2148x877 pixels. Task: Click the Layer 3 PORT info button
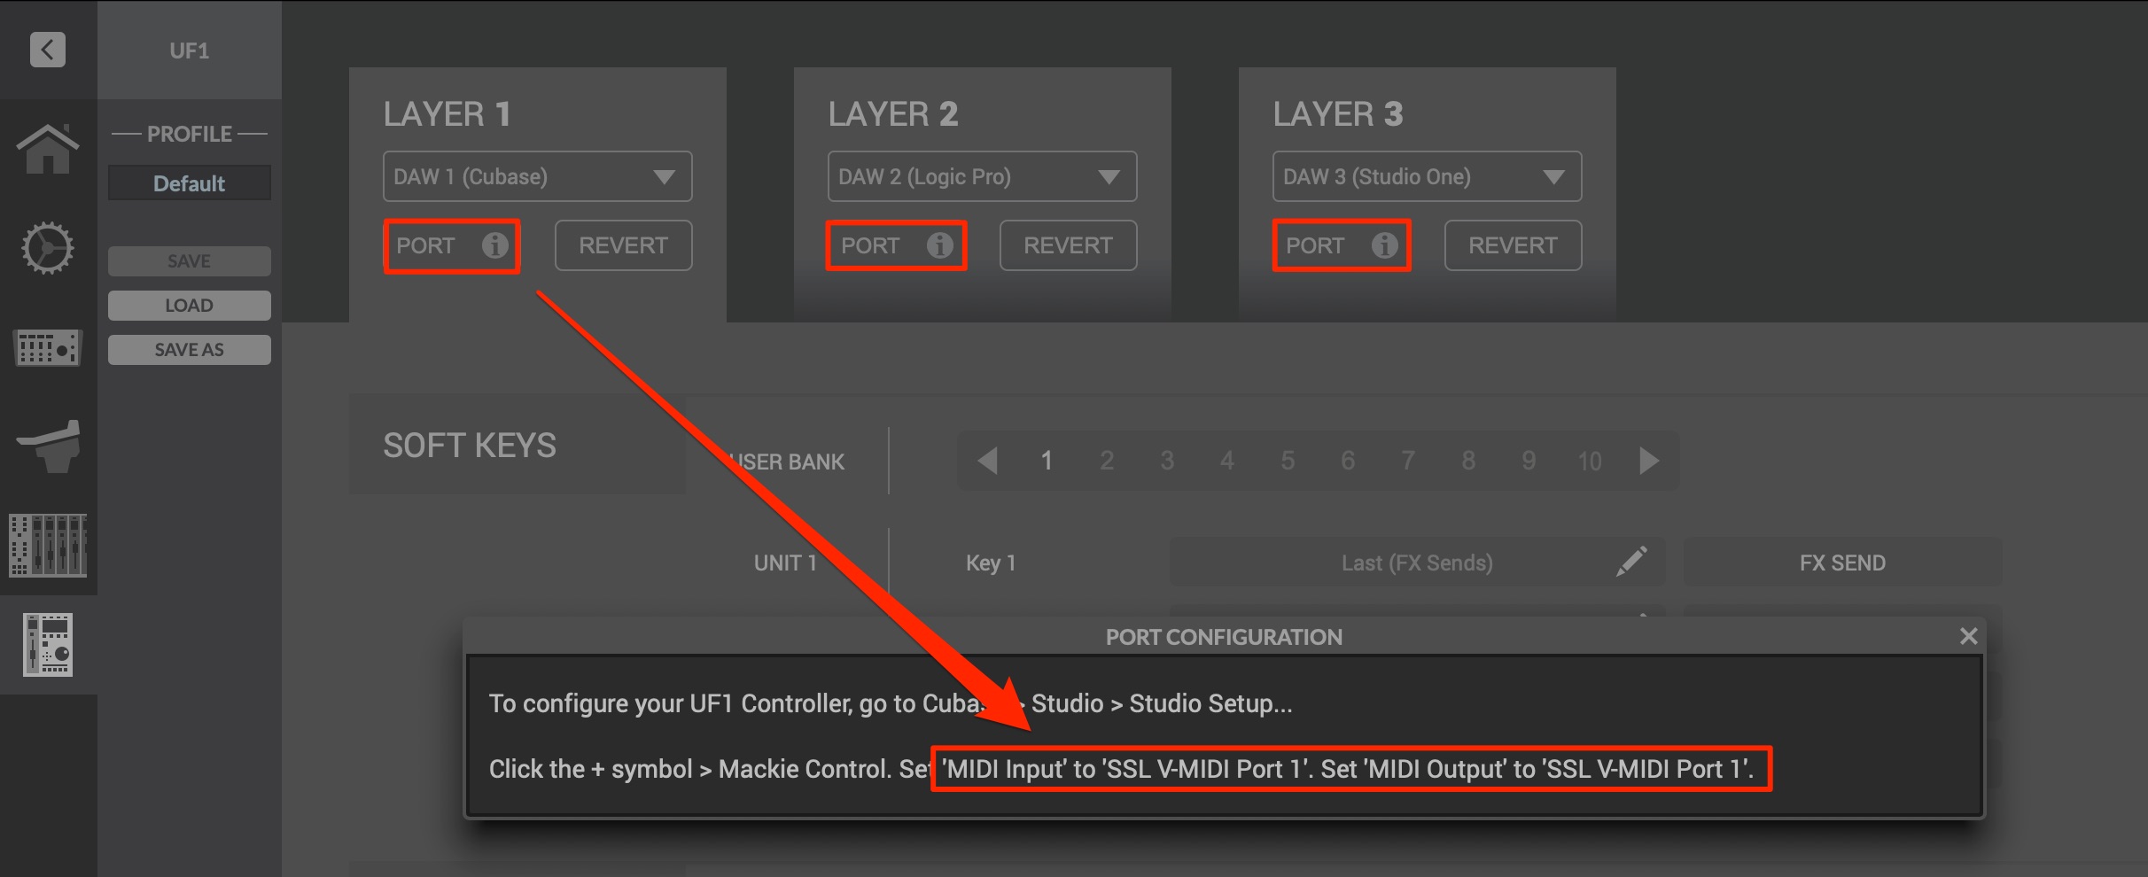(x=1342, y=245)
